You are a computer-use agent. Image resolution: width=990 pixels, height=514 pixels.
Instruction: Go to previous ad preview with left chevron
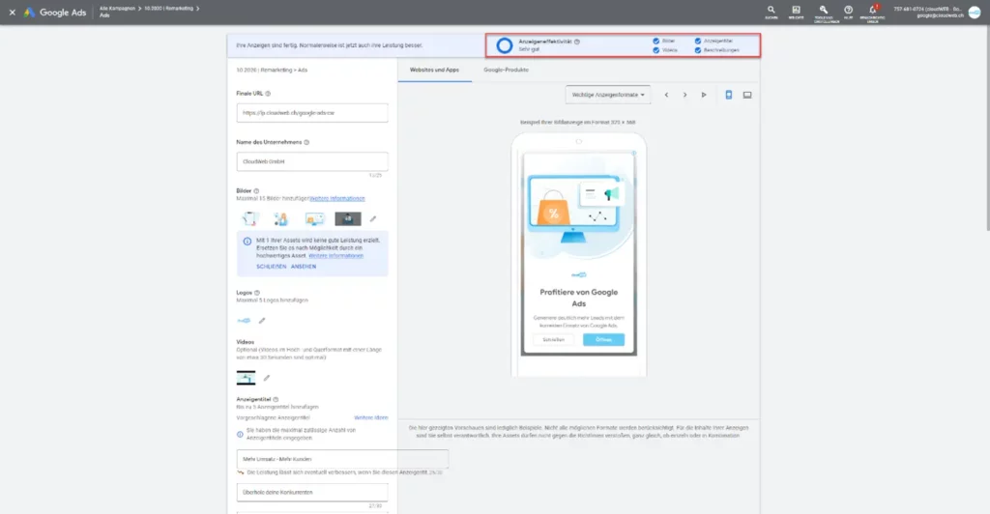click(666, 95)
